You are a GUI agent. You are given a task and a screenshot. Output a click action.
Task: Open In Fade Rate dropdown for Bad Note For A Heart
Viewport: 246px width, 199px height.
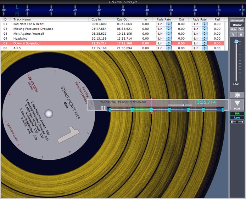(x=164, y=24)
